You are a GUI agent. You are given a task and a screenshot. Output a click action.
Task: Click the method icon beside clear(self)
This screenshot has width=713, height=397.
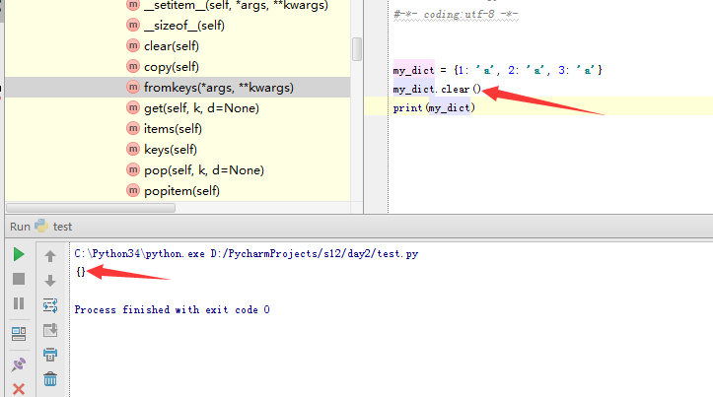coord(133,45)
